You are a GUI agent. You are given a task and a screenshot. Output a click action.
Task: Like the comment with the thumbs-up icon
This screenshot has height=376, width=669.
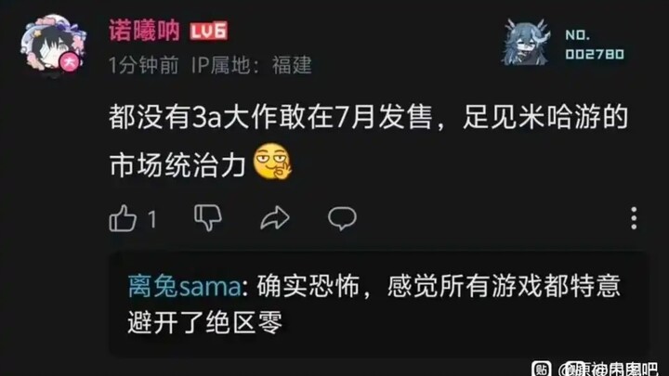[x=123, y=218]
